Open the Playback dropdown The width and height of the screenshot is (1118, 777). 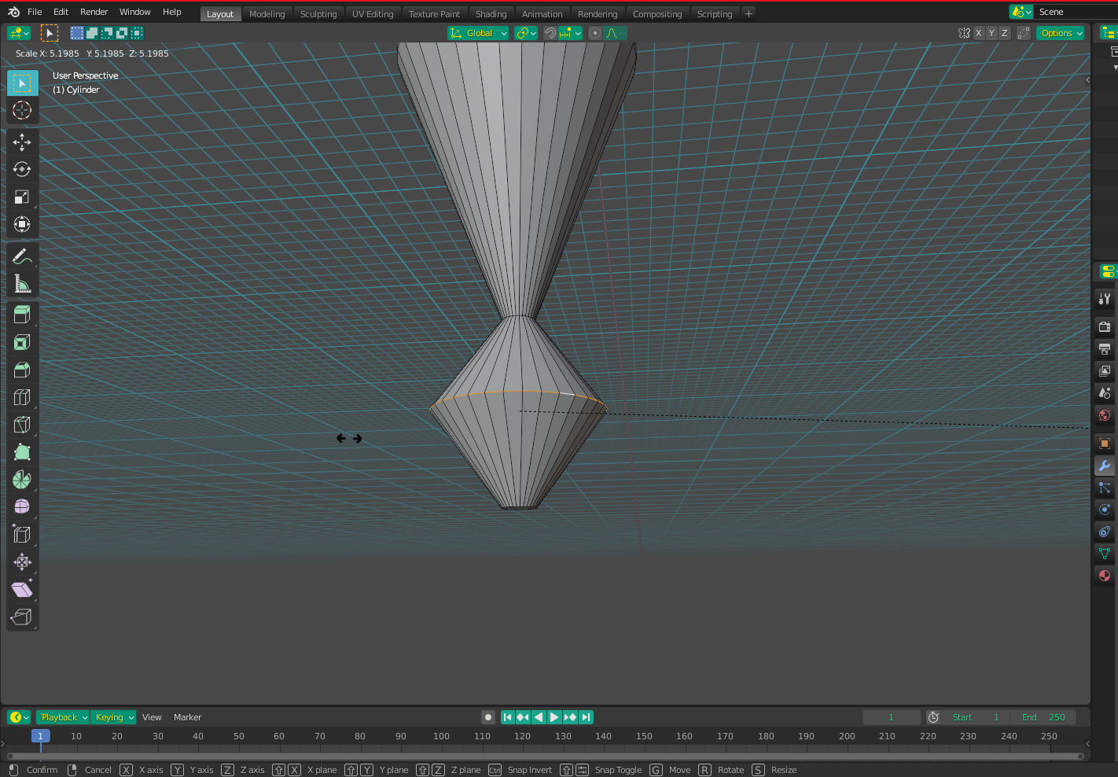(63, 717)
